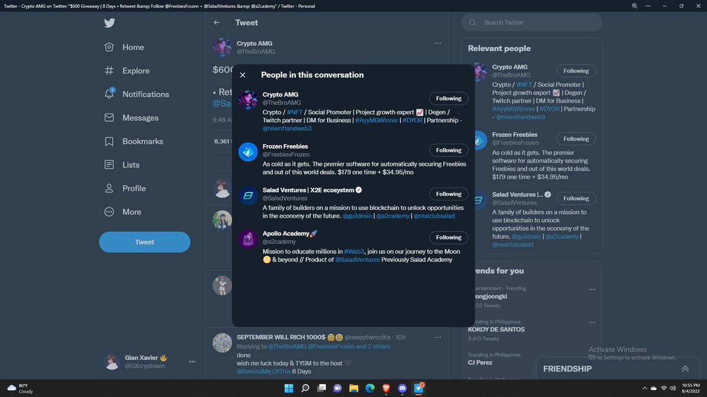Click Apollo Academy avatar in the dialog
707x397 pixels.
point(247,239)
